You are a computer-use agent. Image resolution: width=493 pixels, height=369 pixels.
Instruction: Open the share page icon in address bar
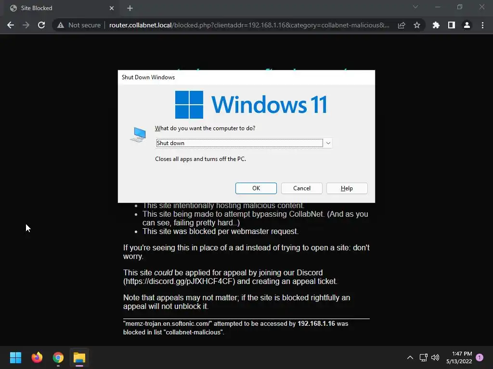tap(402, 25)
